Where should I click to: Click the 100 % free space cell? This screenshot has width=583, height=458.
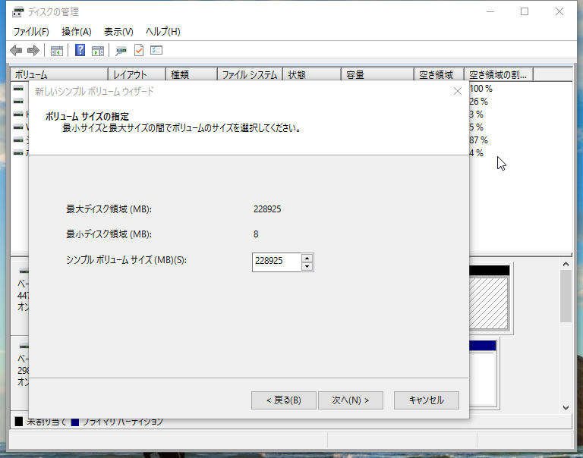coord(481,89)
